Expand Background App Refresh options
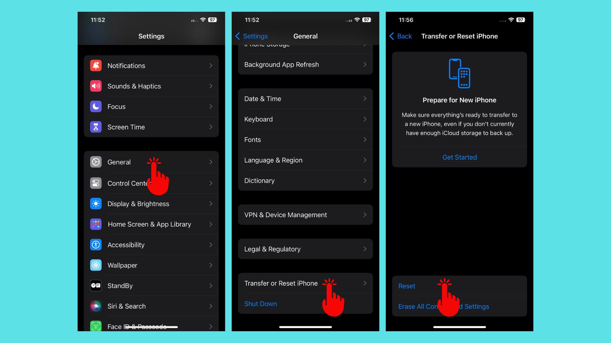 click(305, 64)
